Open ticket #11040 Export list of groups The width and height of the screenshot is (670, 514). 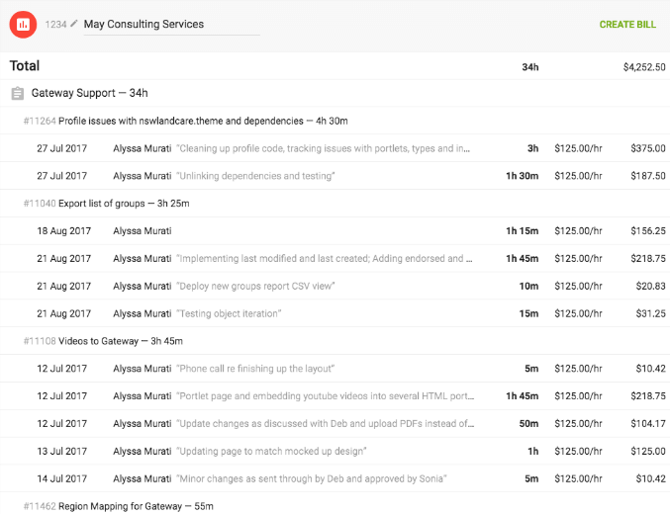click(x=107, y=204)
